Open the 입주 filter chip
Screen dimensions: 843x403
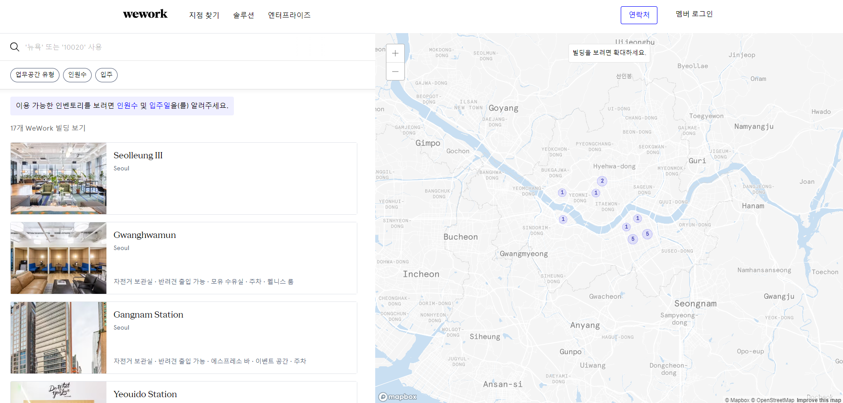106,75
